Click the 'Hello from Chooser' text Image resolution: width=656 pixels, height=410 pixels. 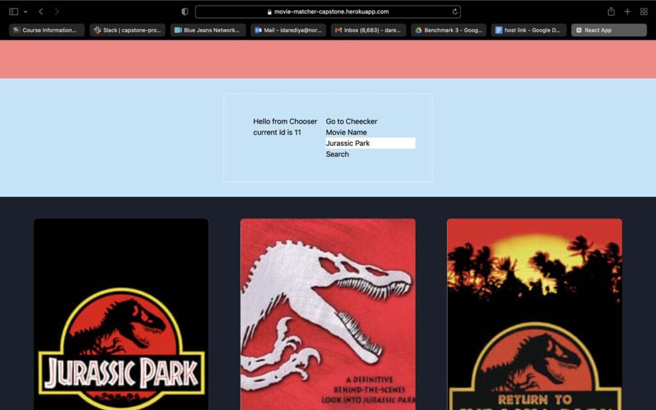[285, 121]
